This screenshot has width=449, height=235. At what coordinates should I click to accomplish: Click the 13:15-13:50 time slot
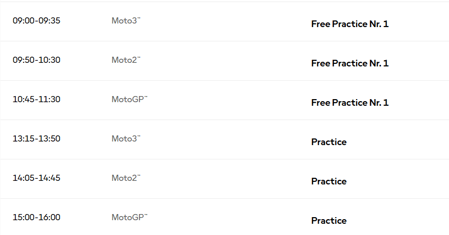tap(36, 139)
